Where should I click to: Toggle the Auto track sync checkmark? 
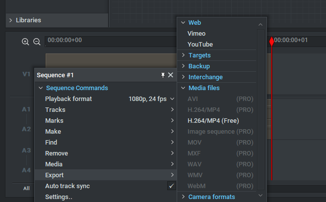click(171, 186)
